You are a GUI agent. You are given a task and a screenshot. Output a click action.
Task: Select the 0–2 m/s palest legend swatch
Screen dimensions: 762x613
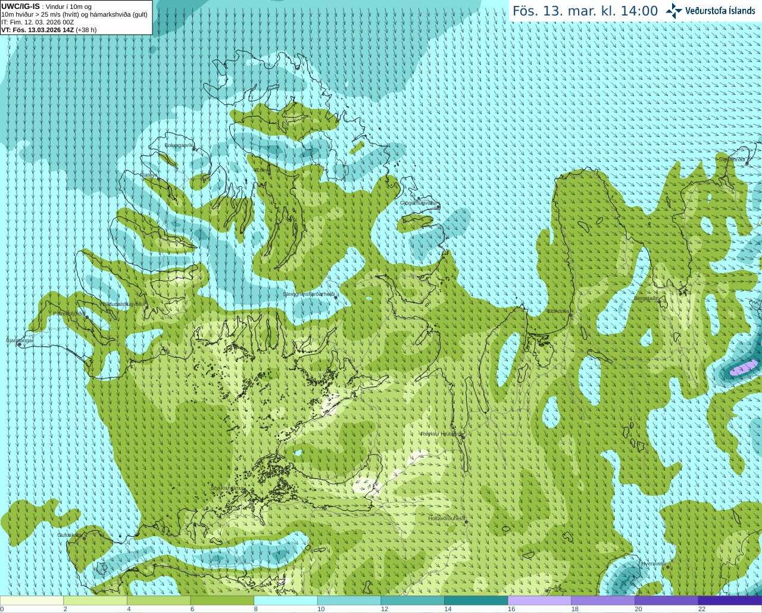tap(32, 601)
